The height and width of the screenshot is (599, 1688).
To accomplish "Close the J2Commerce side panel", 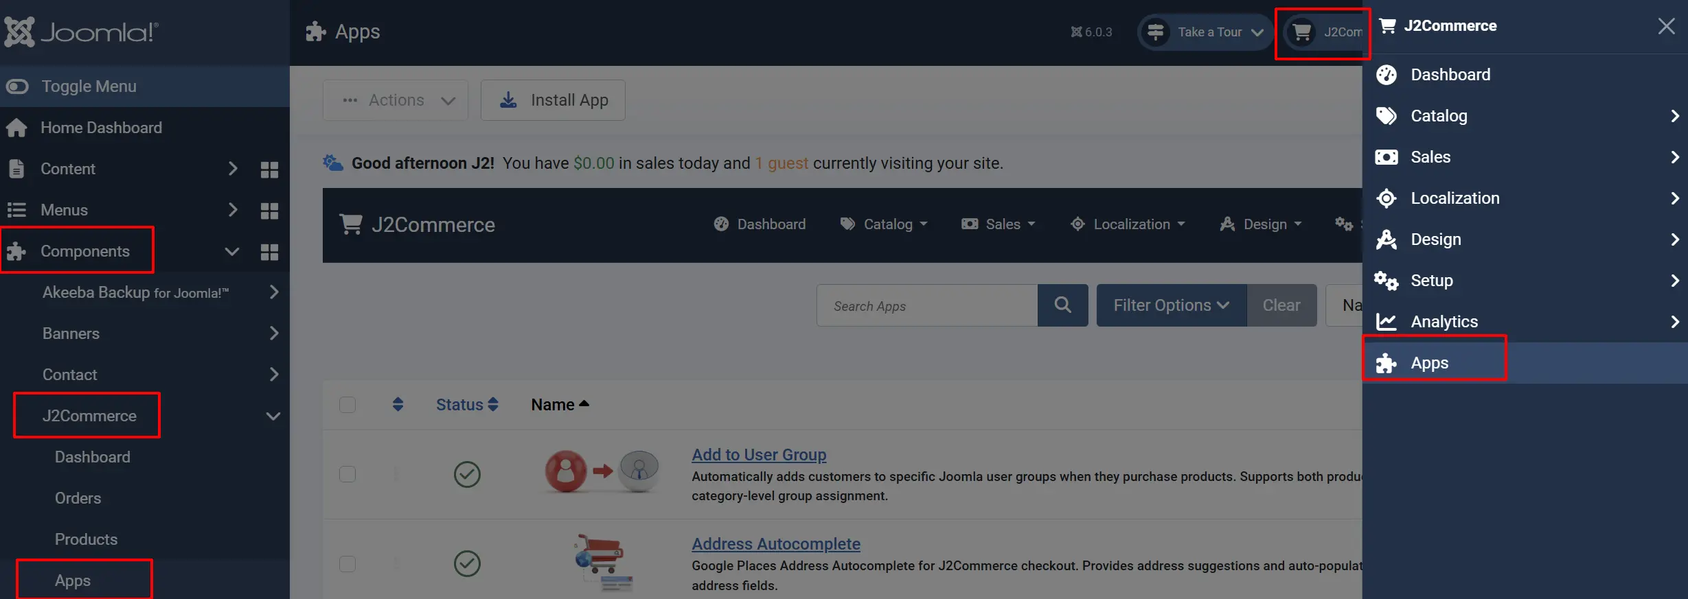I will click(x=1667, y=26).
